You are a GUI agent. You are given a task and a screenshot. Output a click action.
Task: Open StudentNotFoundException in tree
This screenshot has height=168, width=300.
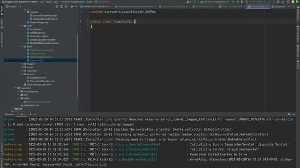[44, 43]
